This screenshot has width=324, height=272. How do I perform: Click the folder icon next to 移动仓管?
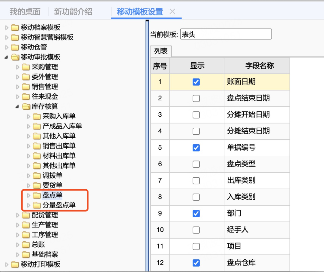(15, 47)
